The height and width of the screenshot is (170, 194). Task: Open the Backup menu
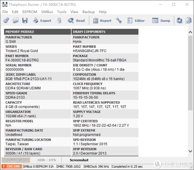point(89,12)
